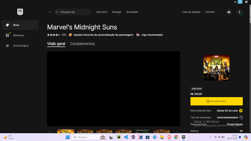The height and width of the screenshot is (141, 251).
Task: Open the user profile avatar menu
Action: (240, 12)
